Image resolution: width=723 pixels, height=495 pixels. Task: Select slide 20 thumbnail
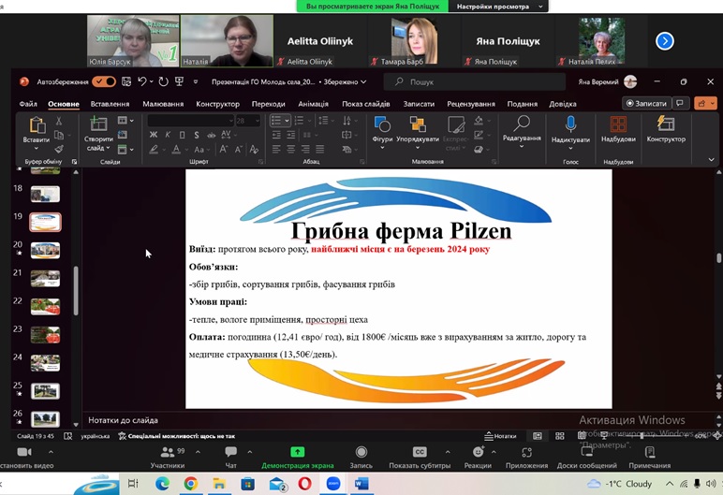click(x=45, y=250)
